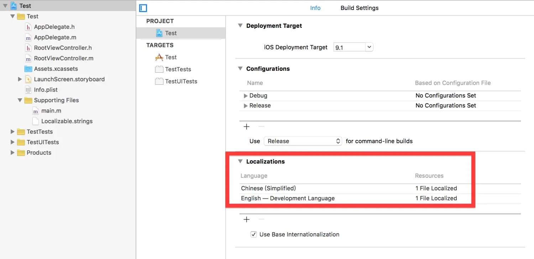Viewport: 534px width, 259px height.
Task: Collapse the Localizations section
Action: (x=240, y=161)
